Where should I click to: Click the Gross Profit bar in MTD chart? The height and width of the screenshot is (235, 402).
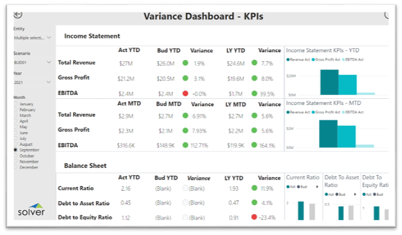coord(347,137)
